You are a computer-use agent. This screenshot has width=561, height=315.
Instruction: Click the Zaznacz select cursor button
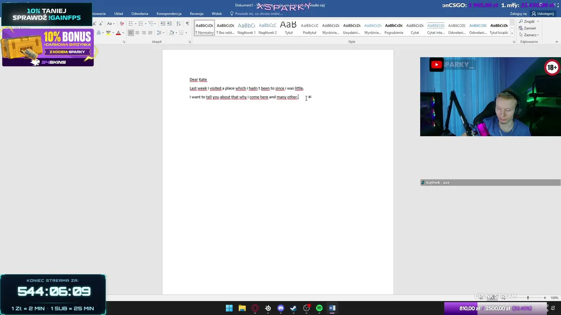(x=529, y=35)
